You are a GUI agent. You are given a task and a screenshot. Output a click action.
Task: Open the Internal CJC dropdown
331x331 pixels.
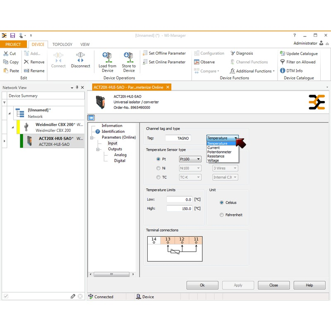tap(225, 177)
